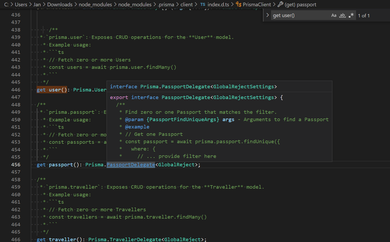Viewport: 390px width, 242px height.
Task: Open the ".prisma" breadcrumb dropdown
Action: click(x=166, y=4)
